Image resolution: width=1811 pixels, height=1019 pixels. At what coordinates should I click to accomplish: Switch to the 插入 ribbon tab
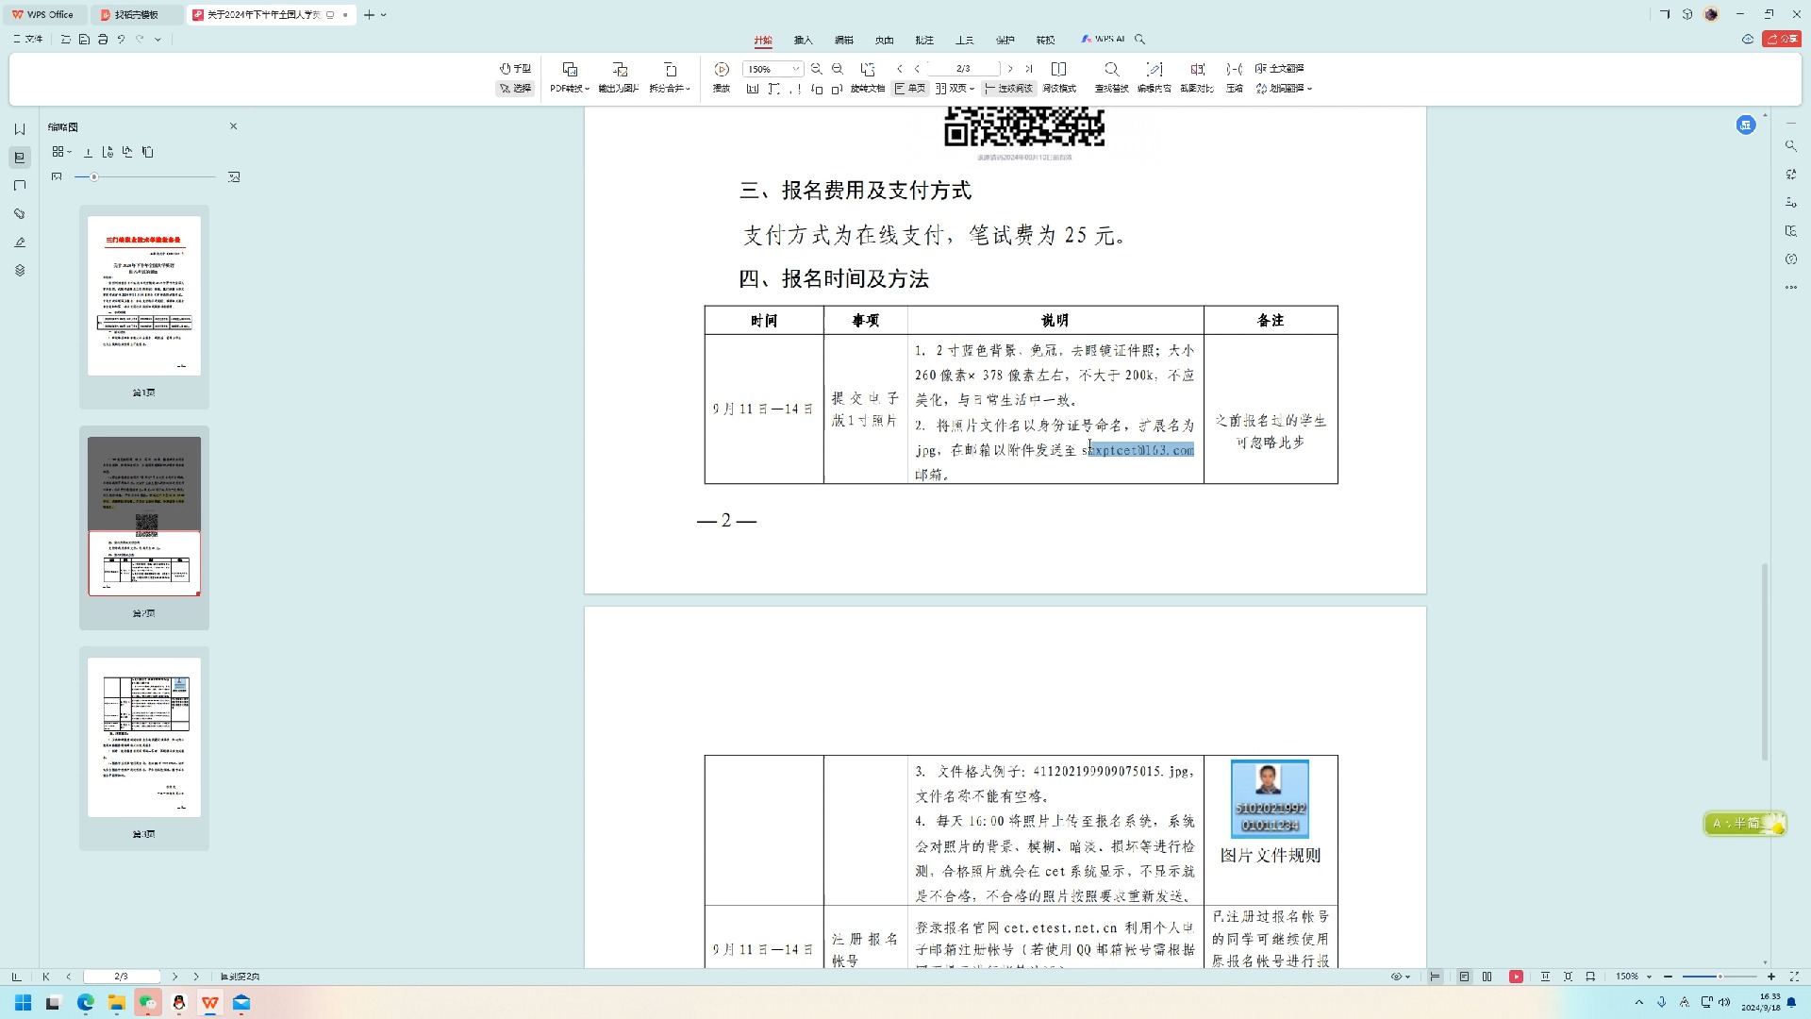[803, 40]
